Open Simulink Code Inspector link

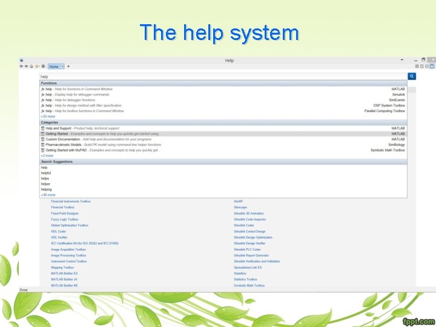click(x=250, y=219)
